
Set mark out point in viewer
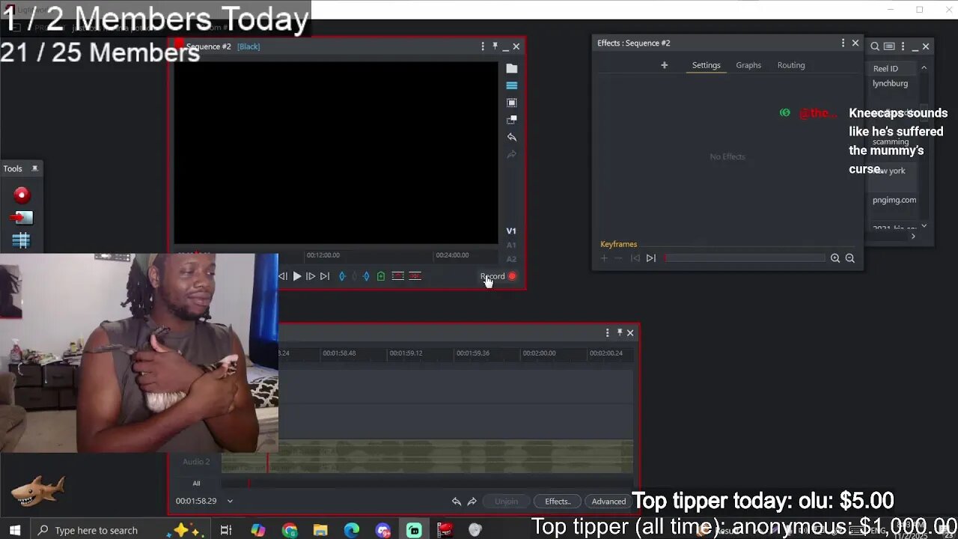click(x=366, y=276)
